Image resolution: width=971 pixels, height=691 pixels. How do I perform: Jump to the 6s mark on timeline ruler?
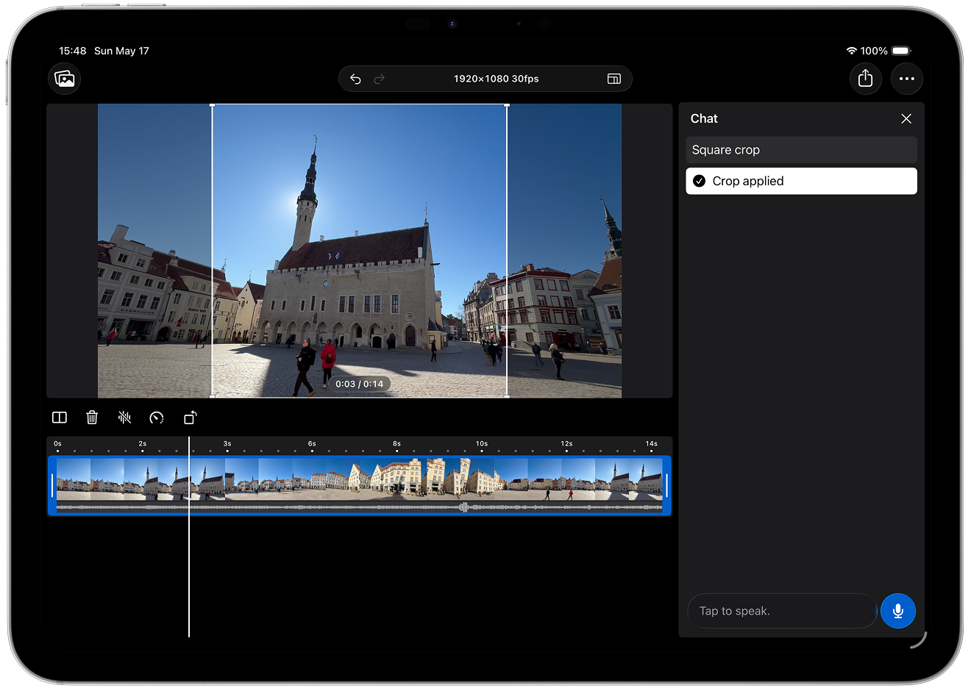312,445
